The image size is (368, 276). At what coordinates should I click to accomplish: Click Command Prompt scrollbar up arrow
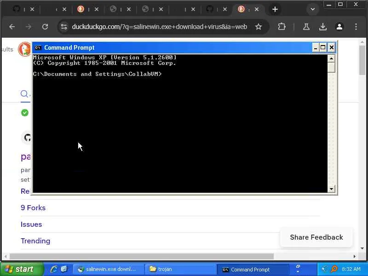coord(331,58)
